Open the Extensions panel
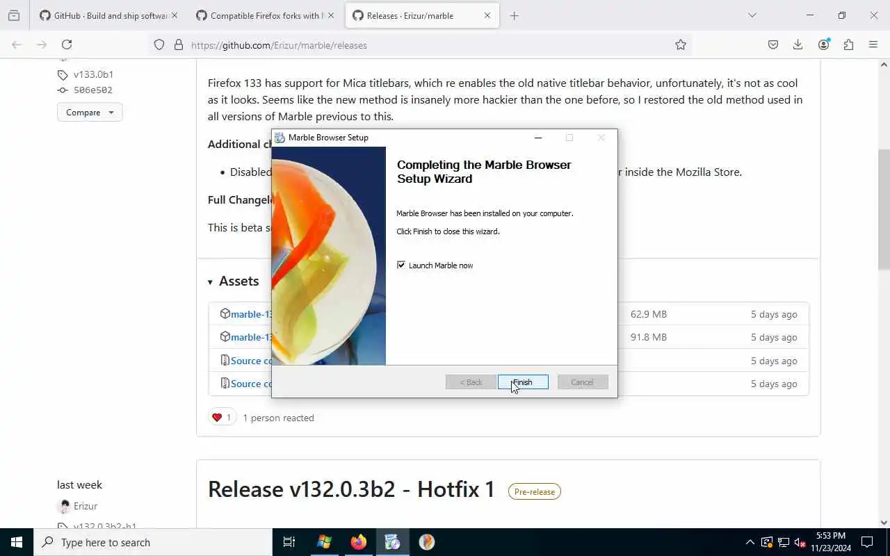The image size is (890, 556). click(x=848, y=44)
